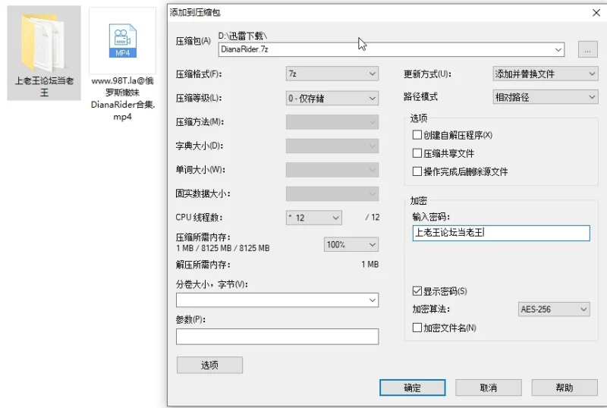Expand the 100% memory usage dropdown

(x=351, y=244)
